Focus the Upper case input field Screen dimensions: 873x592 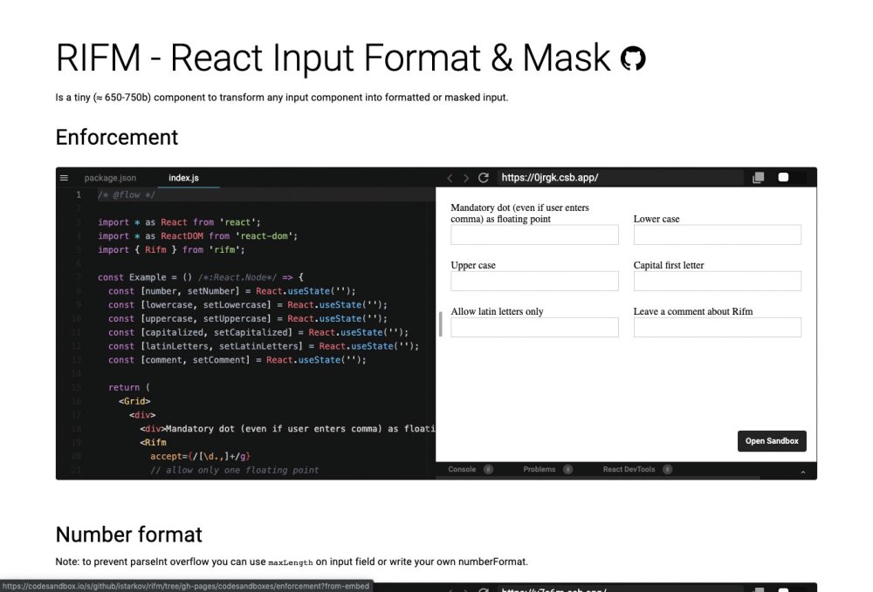click(x=534, y=281)
